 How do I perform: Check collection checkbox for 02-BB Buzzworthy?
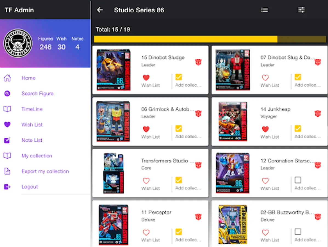point(298,232)
